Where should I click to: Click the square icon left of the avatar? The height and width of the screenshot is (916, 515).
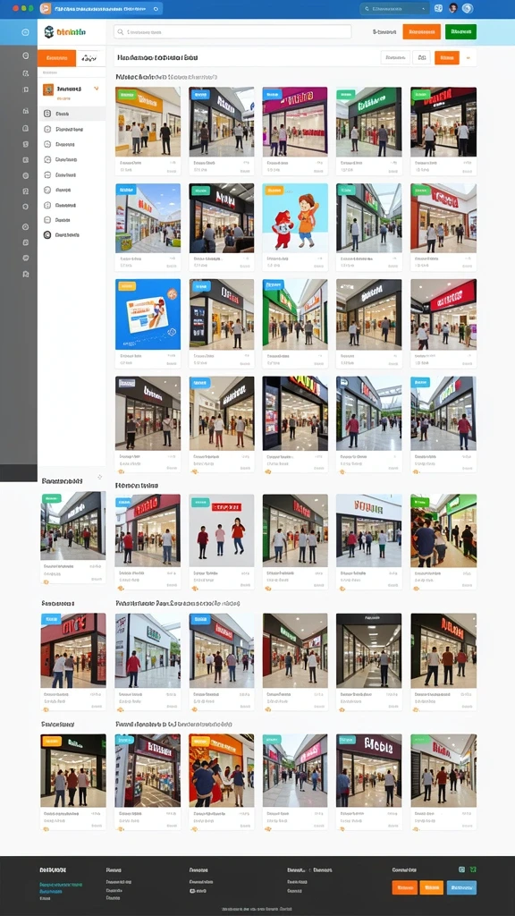(438, 8)
